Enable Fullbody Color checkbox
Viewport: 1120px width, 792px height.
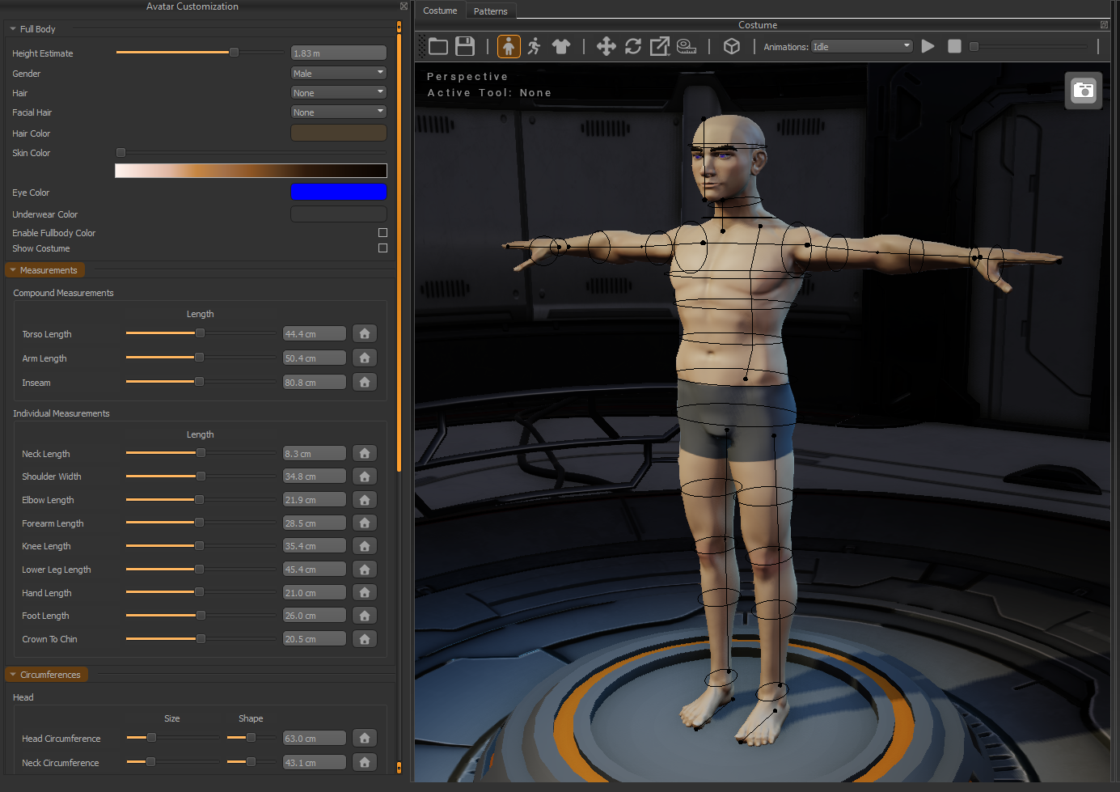[382, 233]
